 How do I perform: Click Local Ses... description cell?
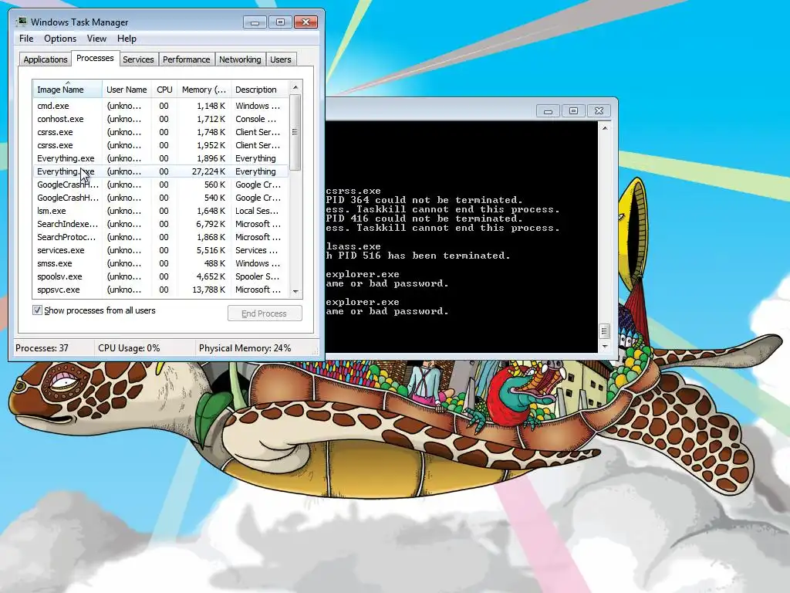click(256, 211)
